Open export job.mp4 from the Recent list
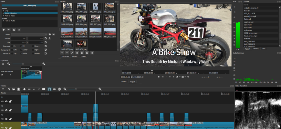 (261, 16)
